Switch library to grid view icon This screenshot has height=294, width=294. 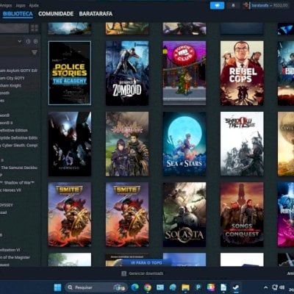(35, 28)
